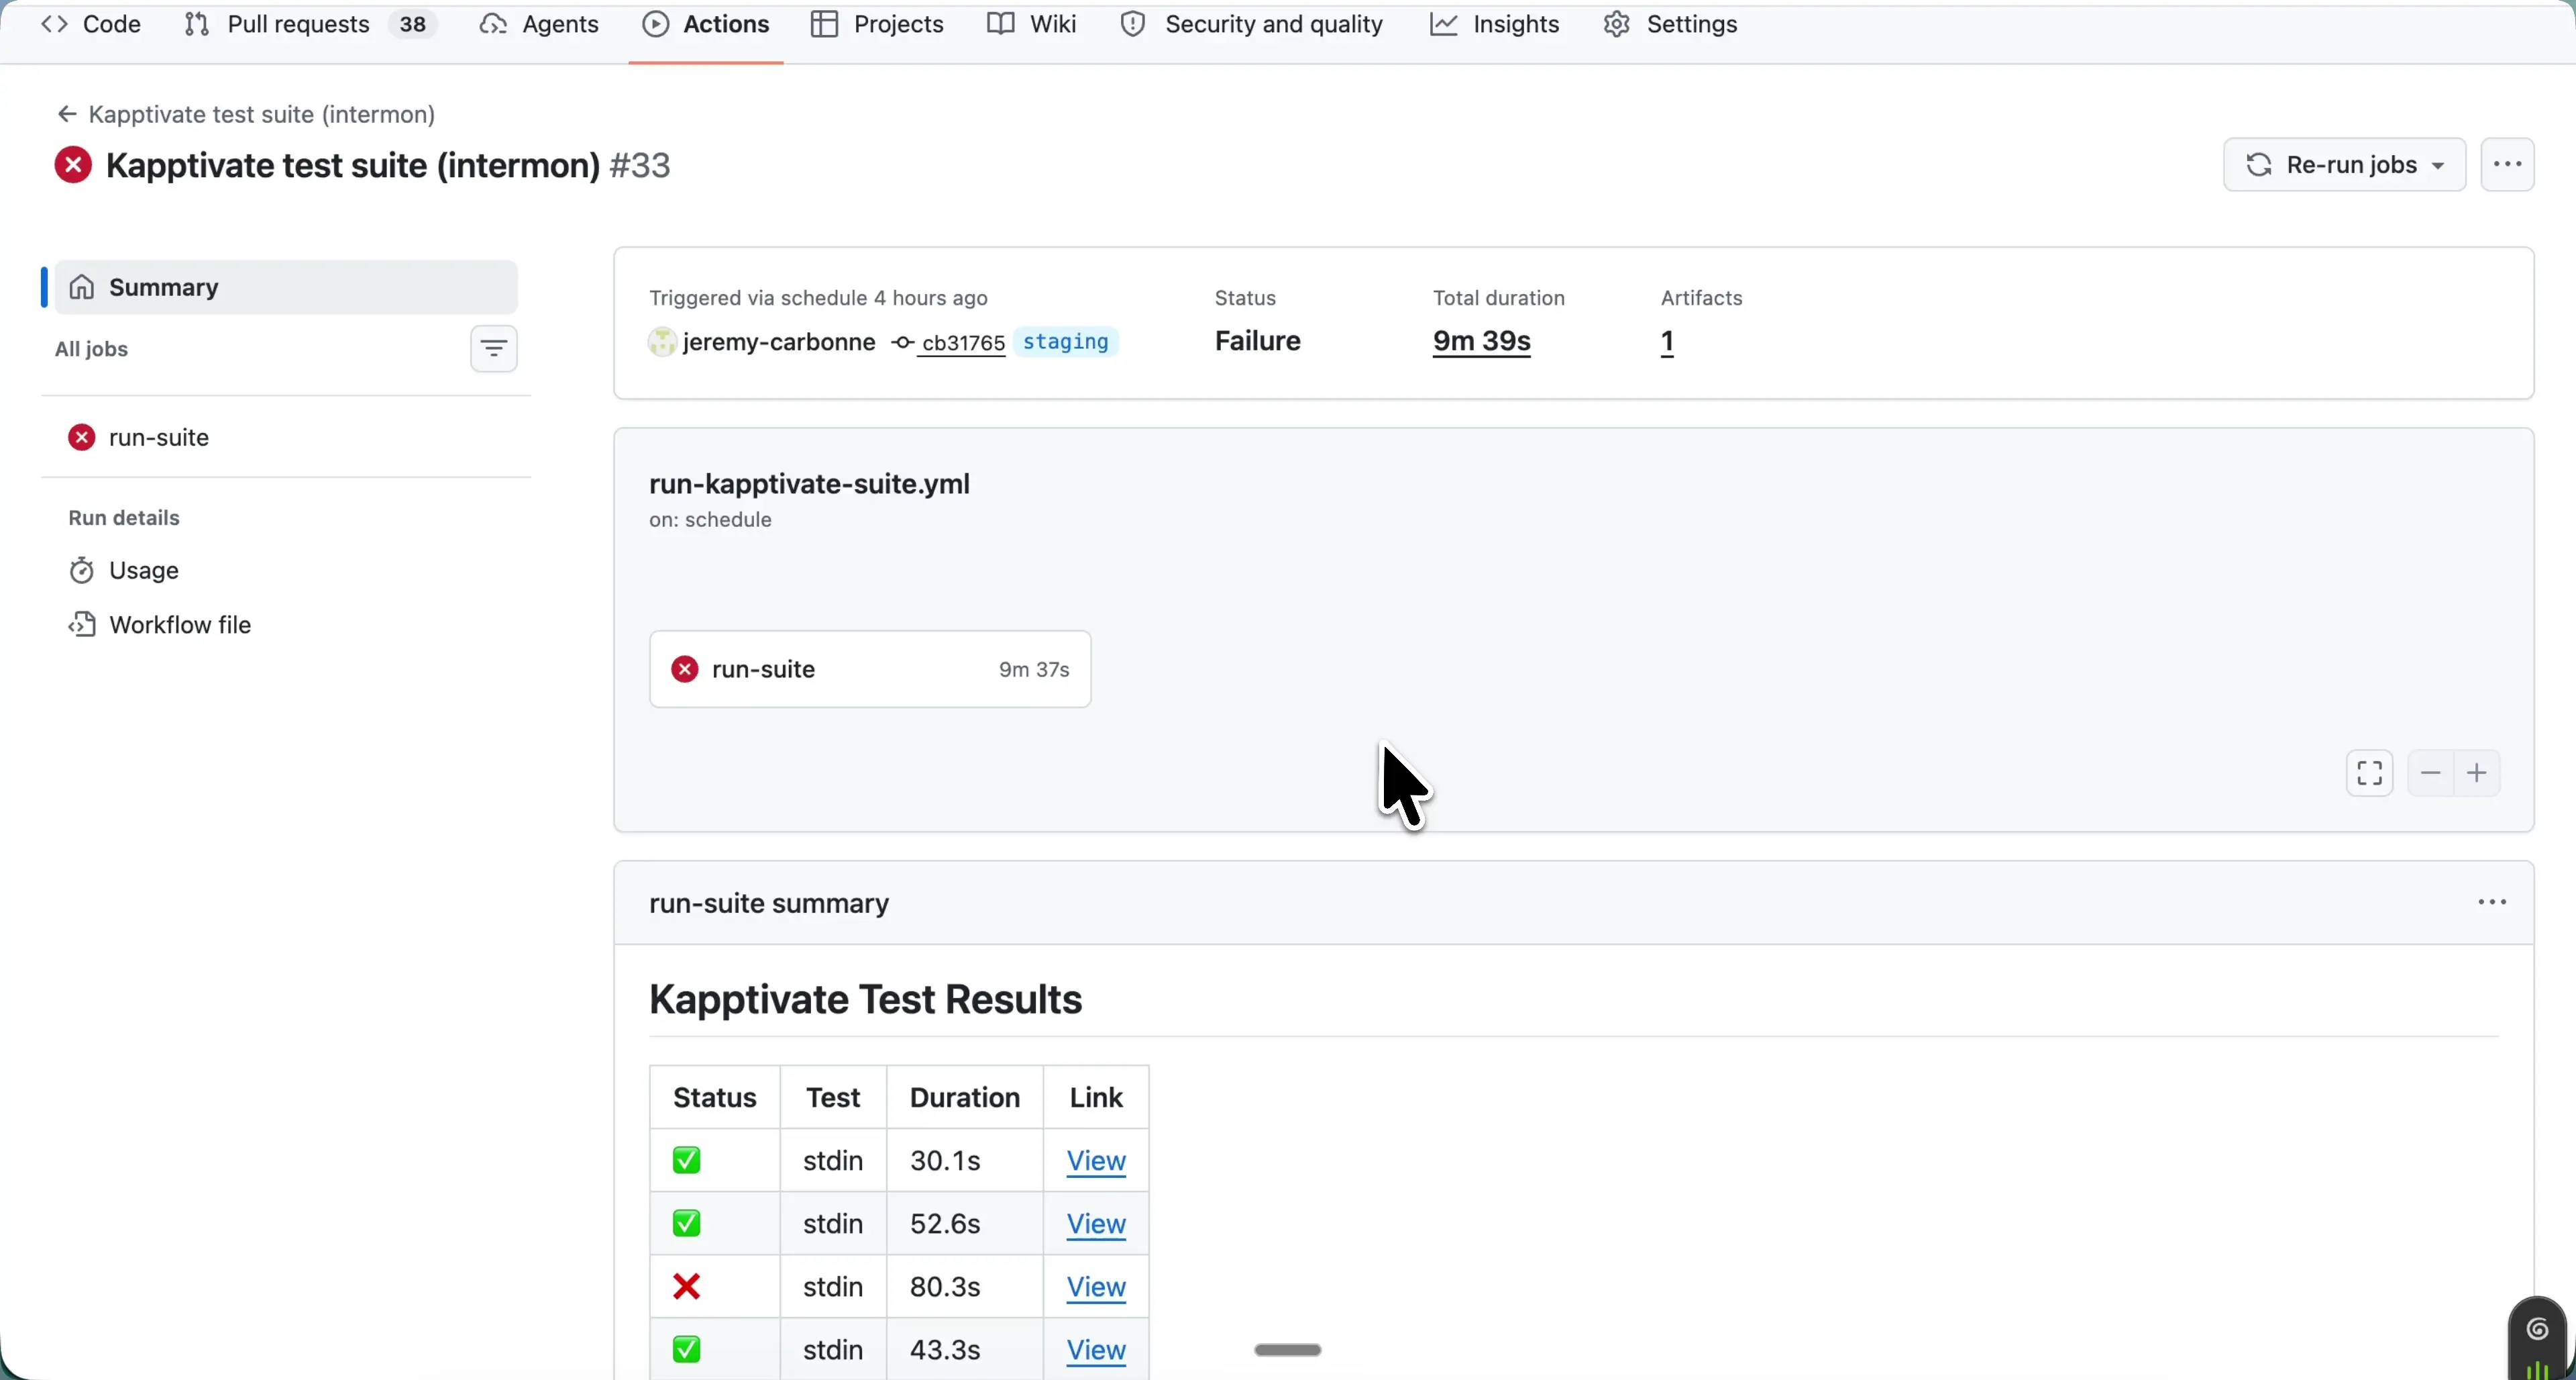Click the staging branch label
This screenshot has width=2576, height=1380.
pos(1066,342)
